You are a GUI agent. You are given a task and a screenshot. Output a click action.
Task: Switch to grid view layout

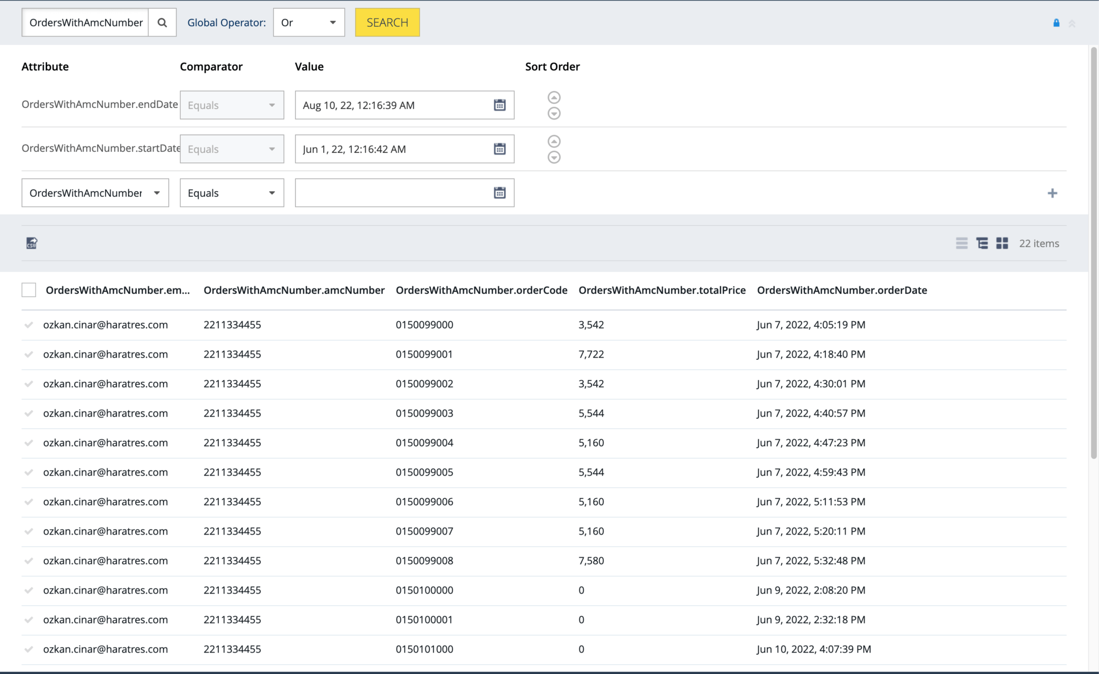pyautogui.click(x=1001, y=243)
